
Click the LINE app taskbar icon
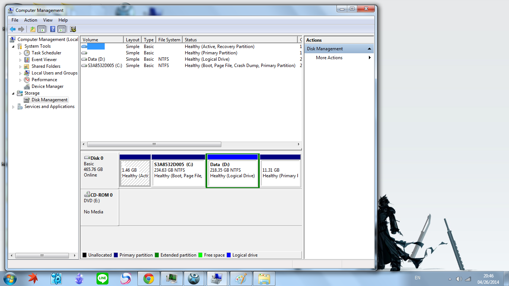[x=102, y=278]
